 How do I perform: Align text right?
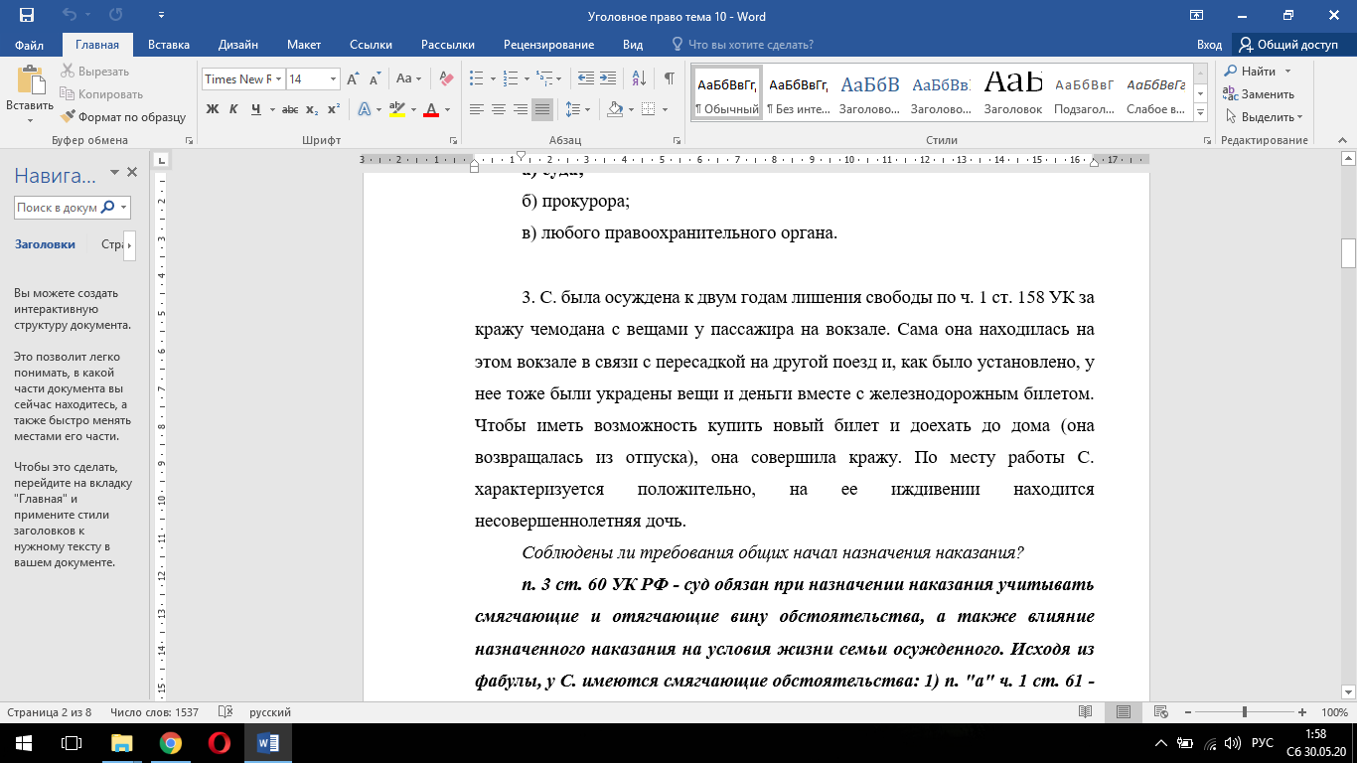click(521, 109)
